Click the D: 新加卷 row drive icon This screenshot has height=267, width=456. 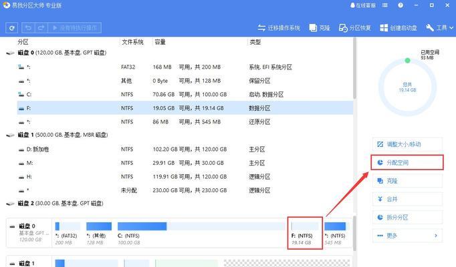point(21,150)
